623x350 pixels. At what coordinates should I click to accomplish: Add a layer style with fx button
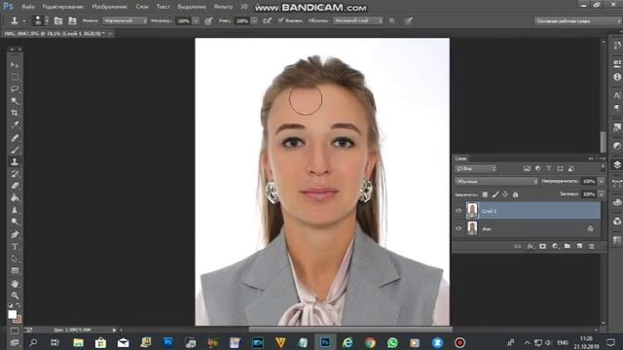[530, 246]
